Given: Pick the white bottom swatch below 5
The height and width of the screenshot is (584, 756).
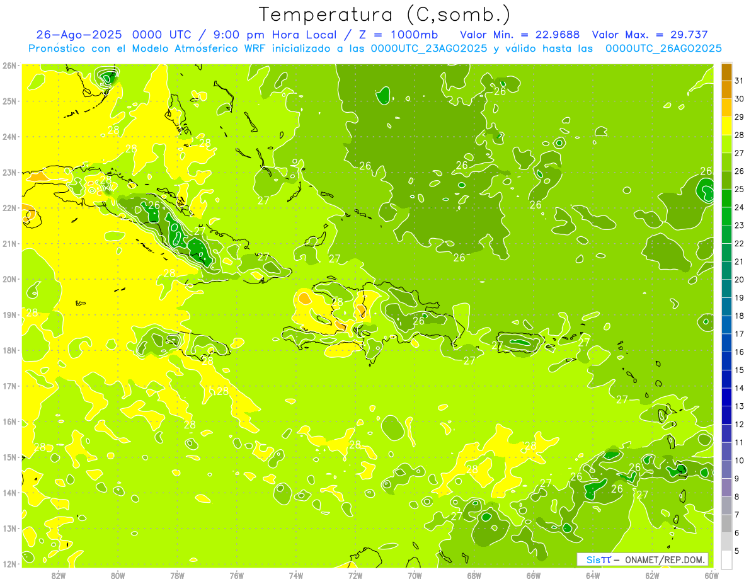Looking at the screenshot, I should 726,559.
